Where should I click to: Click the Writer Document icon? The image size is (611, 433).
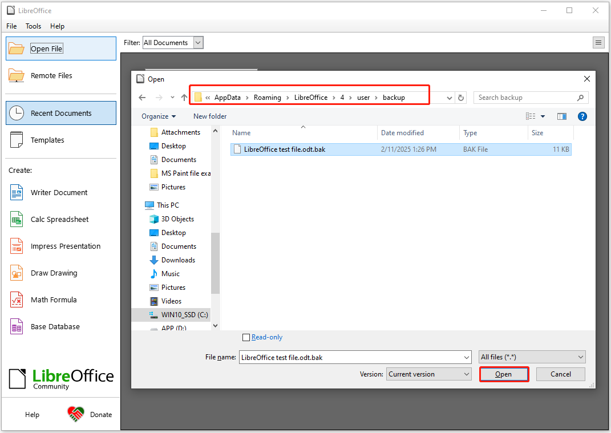coord(17,192)
